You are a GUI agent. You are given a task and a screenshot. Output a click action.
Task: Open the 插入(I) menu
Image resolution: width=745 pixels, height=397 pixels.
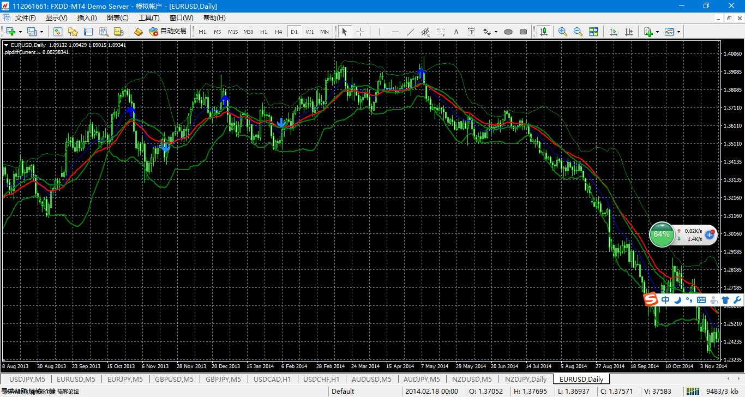87,18
